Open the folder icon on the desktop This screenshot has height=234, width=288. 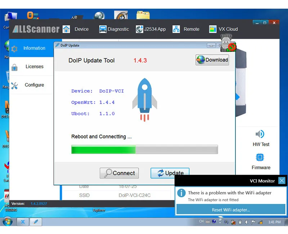[x=143, y=15]
